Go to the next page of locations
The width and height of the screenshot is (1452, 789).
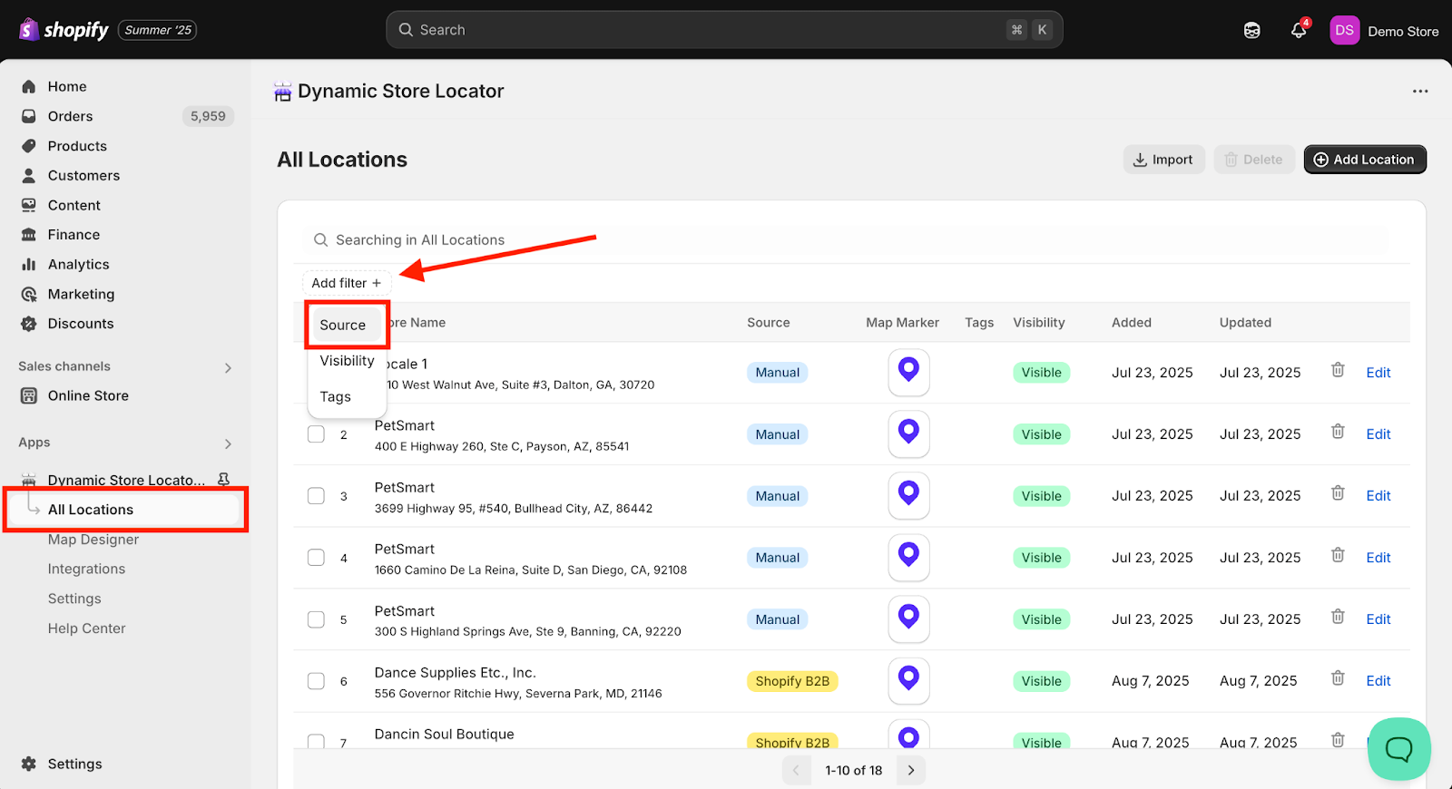[x=911, y=770]
